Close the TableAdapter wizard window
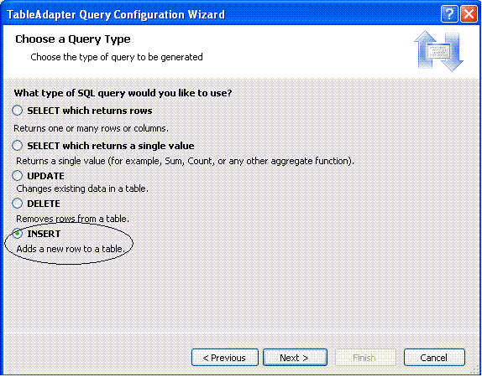The width and height of the screenshot is (482, 377). [469, 14]
